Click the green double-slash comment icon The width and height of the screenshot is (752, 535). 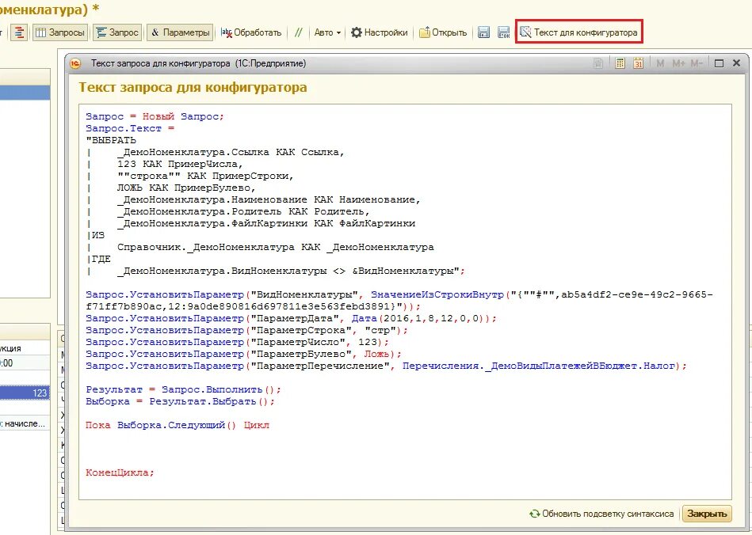tap(299, 32)
